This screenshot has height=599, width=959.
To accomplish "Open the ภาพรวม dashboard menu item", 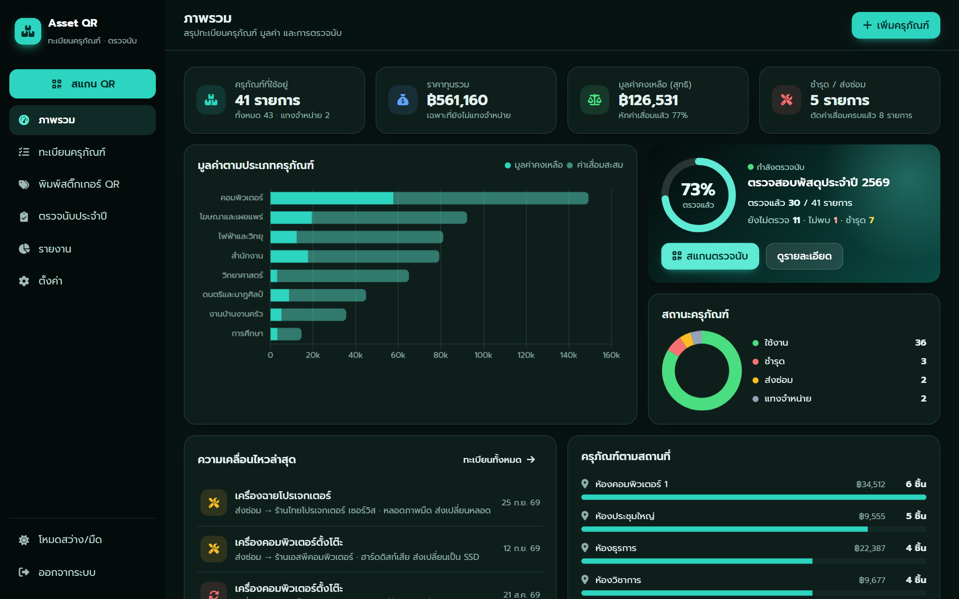I will (83, 120).
